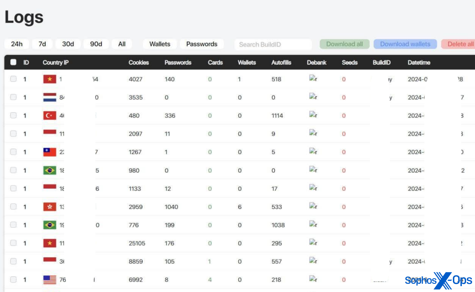Filter logs to last 24h
Viewport: 475px width, 292px height.
pyautogui.click(x=17, y=44)
